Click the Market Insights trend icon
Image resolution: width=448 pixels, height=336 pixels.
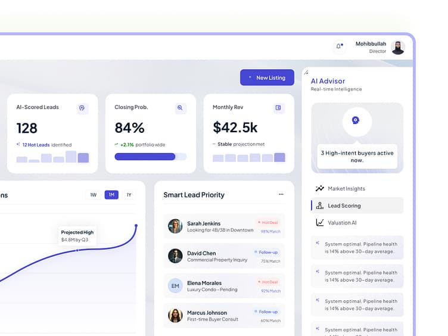320,188
